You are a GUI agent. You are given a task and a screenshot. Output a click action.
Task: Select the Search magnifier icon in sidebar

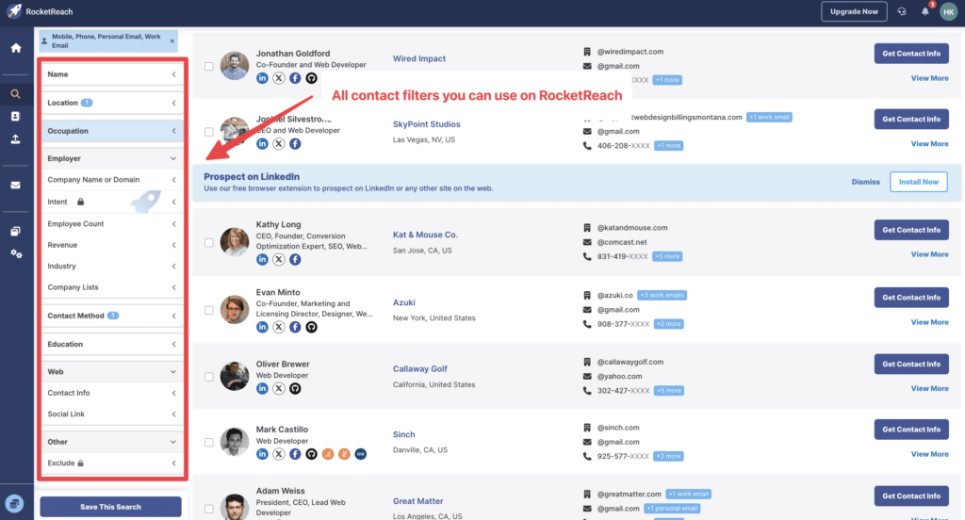pos(15,94)
